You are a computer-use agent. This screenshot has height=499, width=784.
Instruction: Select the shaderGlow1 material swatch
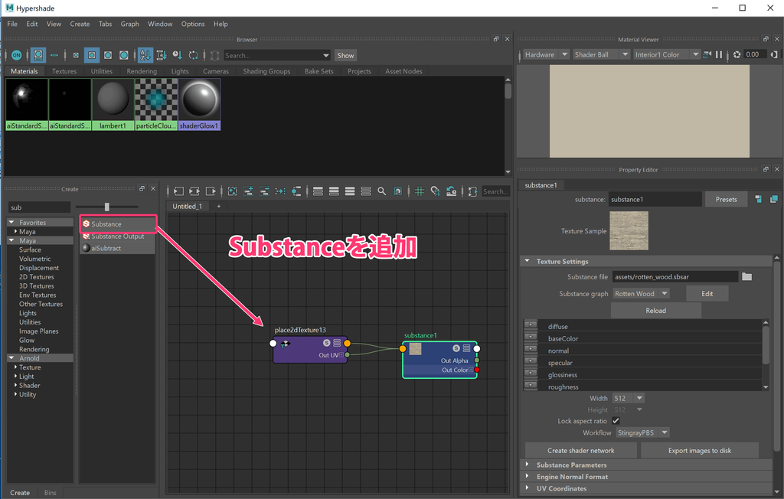199,105
